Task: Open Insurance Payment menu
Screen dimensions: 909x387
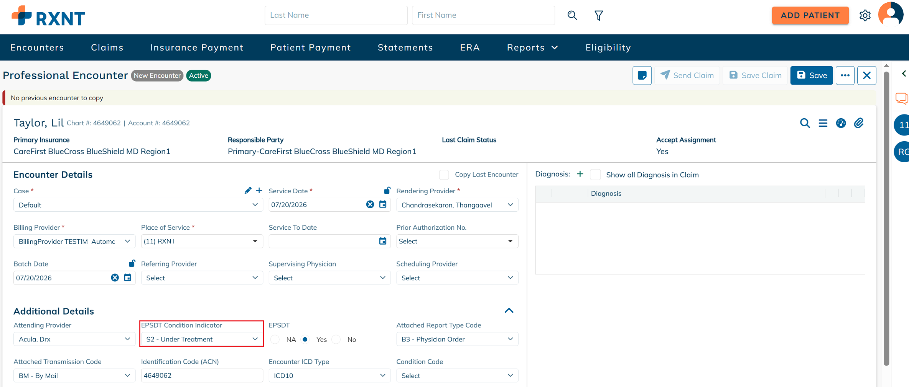Action: (x=197, y=47)
